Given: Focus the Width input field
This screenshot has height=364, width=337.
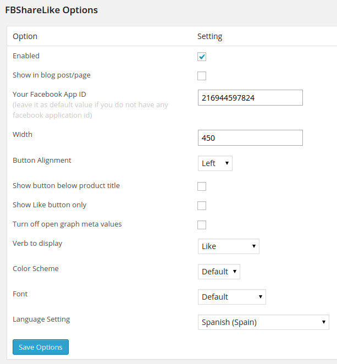Looking at the screenshot, I should point(250,138).
